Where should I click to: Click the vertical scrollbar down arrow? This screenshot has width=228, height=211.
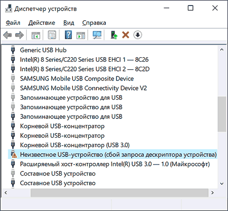pos(222,184)
